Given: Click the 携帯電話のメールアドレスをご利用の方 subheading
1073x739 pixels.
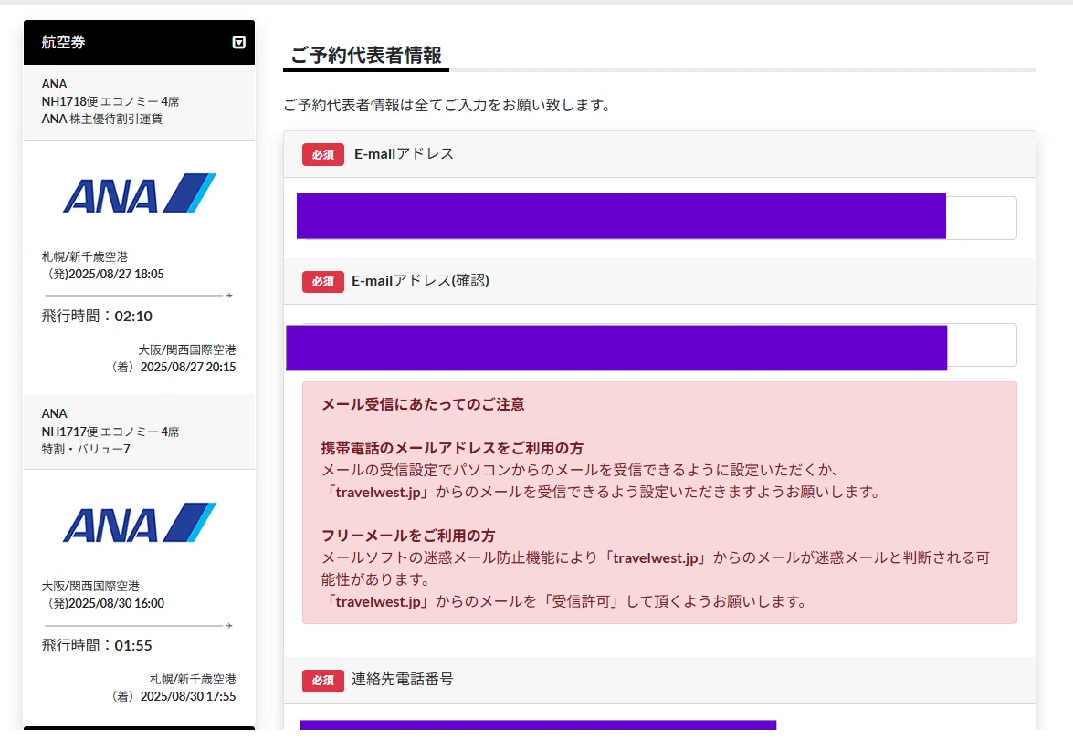Looking at the screenshot, I should (x=452, y=449).
